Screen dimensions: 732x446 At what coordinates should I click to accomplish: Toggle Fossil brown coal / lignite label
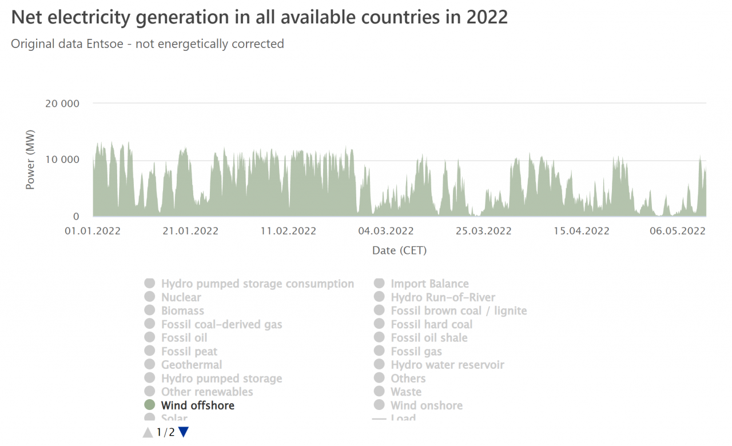(459, 310)
